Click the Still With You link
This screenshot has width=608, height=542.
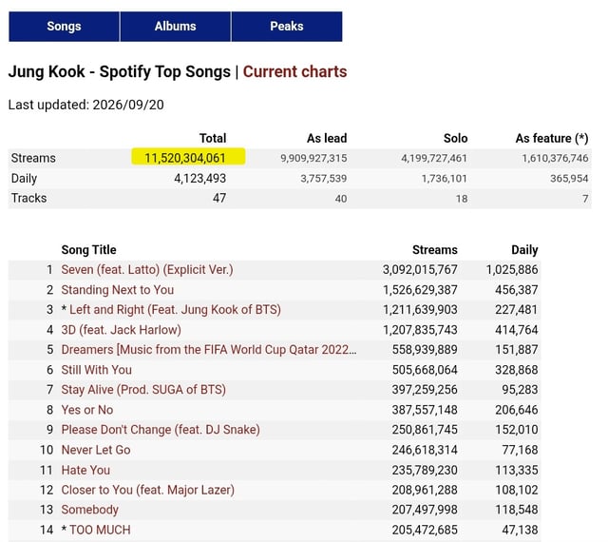(x=97, y=370)
